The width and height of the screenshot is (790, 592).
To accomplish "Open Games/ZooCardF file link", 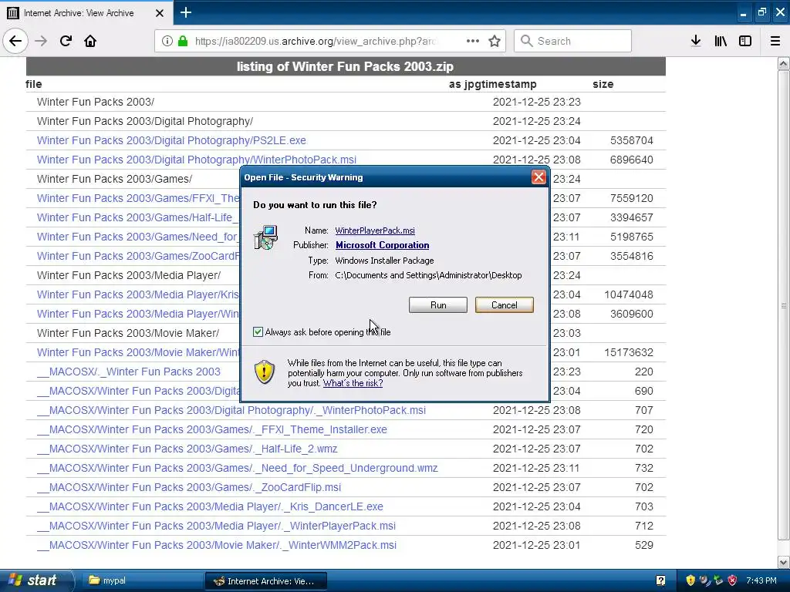I will click(138, 256).
